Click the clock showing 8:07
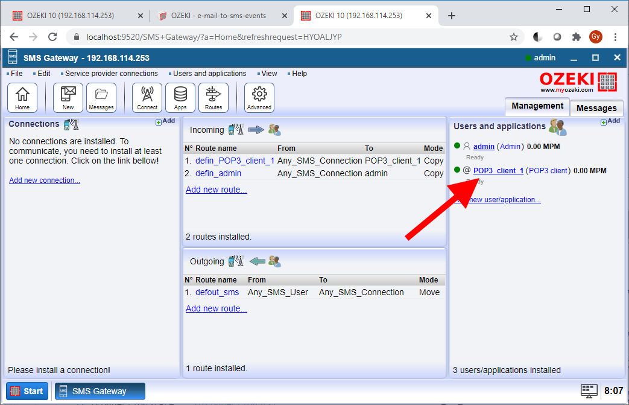 point(613,391)
